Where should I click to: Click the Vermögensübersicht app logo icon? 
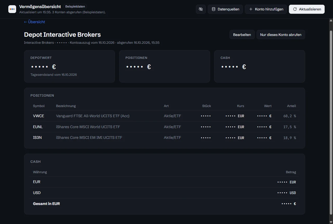[x=12, y=9]
